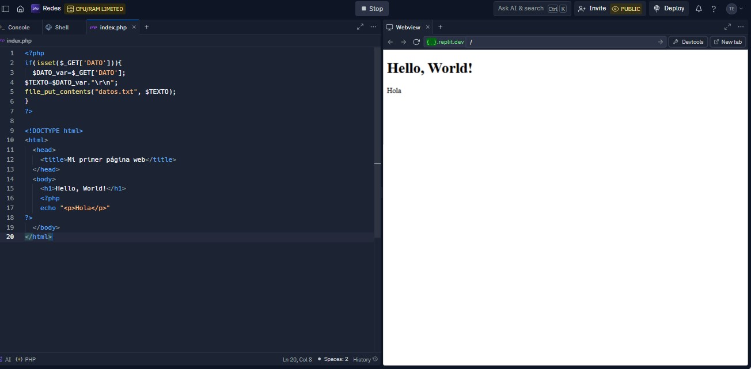The height and width of the screenshot is (369, 751).
Task: Close the index.php tab
Action: coord(134,27)
